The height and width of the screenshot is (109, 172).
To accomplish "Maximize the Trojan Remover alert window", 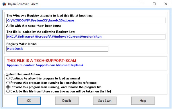I will tap(154, 4).
